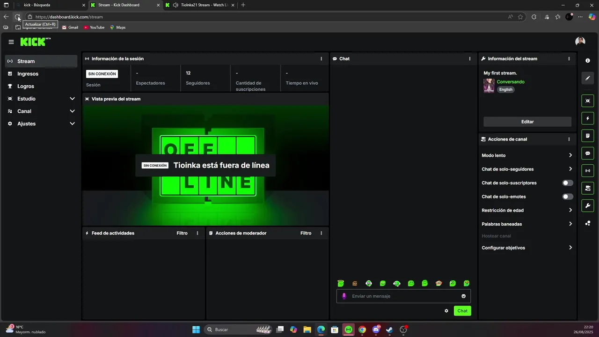This screenshot has height=337, width=599.
Task: Click the purple microphone icon in chat input
Action: [x=344, y=296]
